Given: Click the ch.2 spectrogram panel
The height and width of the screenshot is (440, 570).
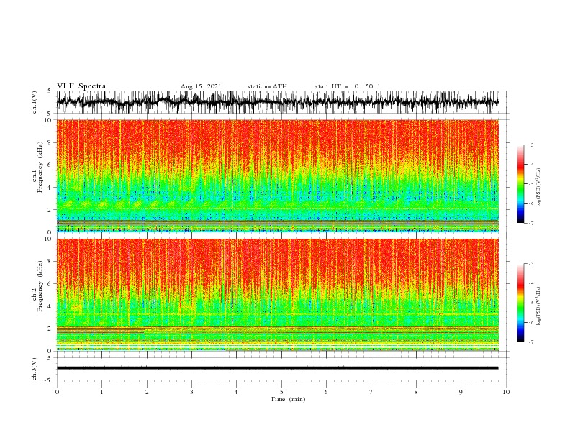Looking at the screenshot, I should coord(277,295).
